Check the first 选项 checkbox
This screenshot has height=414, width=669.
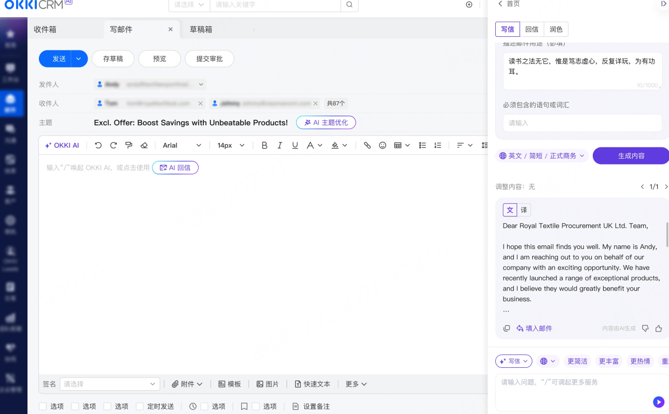point(44,406)
